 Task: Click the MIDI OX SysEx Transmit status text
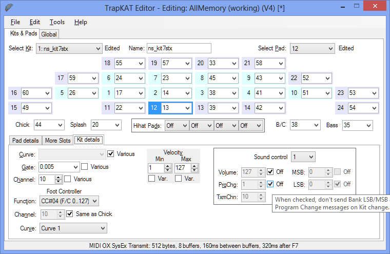(193, 246)
